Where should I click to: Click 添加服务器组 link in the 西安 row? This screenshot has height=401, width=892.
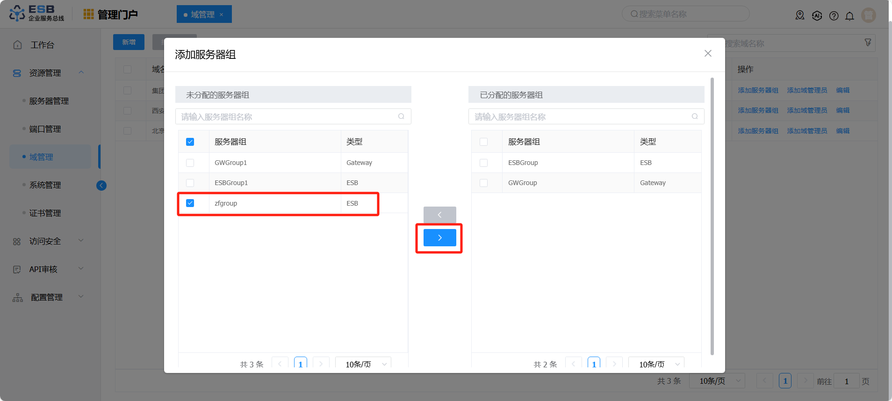coord(758,111)
